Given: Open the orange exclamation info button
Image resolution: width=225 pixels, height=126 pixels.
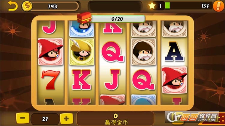Looking at the screenshot, I should [x=218, y=6].
